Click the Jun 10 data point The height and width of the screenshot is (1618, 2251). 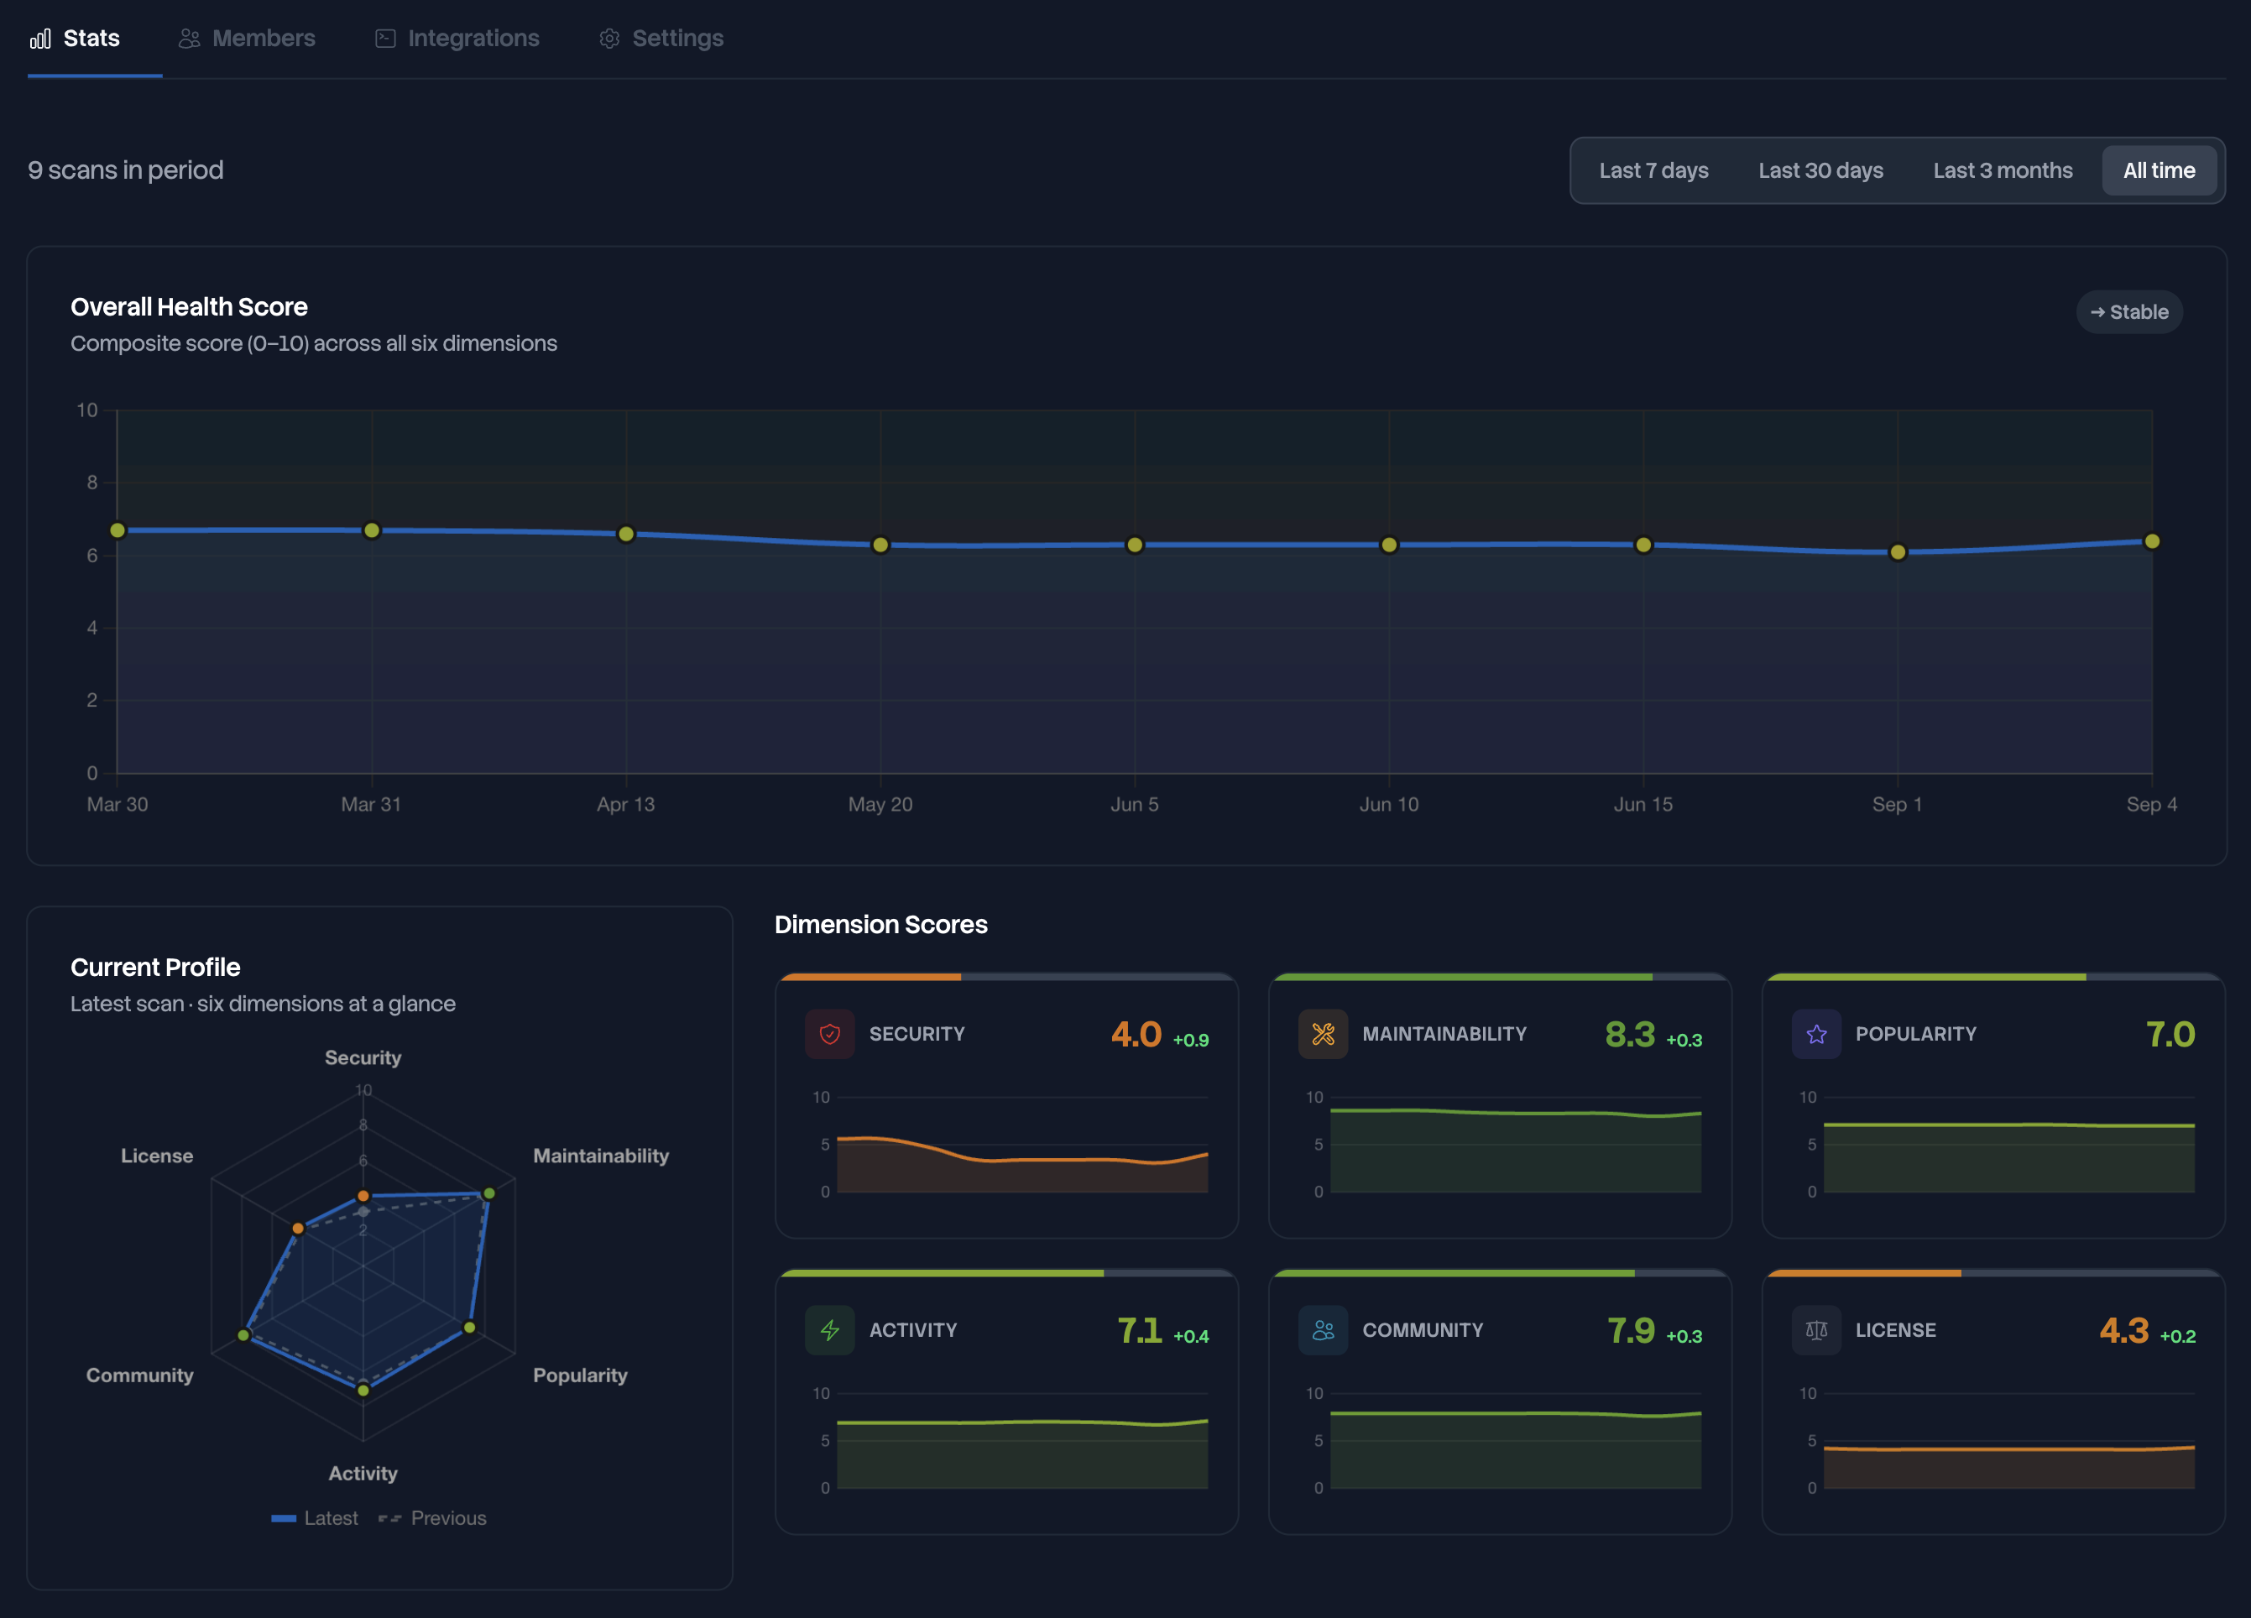pyautogui.click(x=1390, y=545)
